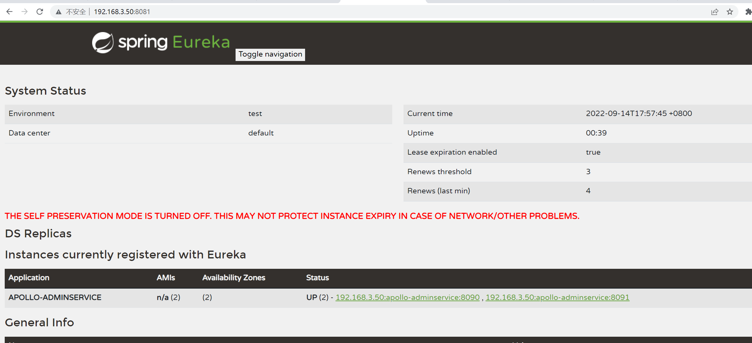Click the Toggle navigation button
Viewport: 752px width, 343px height.
click(270, 54)
